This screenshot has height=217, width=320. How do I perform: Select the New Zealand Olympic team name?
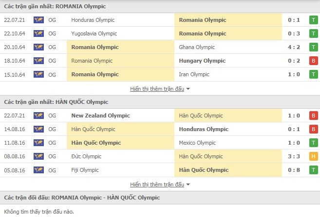click(101, 116)
